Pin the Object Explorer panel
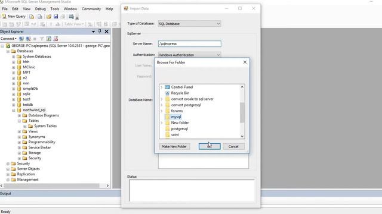The width and height of the screenshot is (382, 214). (100, 32)
